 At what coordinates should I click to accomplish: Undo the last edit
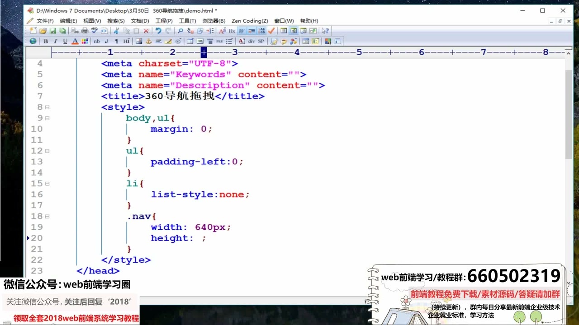(x=158, y=31)
